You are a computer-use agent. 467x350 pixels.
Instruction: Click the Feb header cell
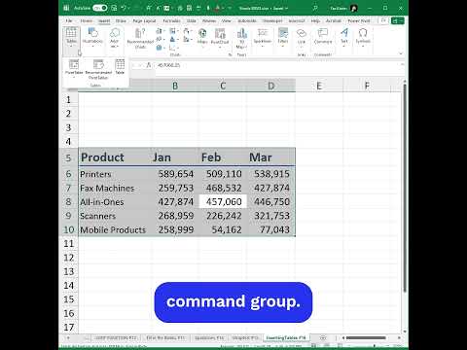coord(223,157)
